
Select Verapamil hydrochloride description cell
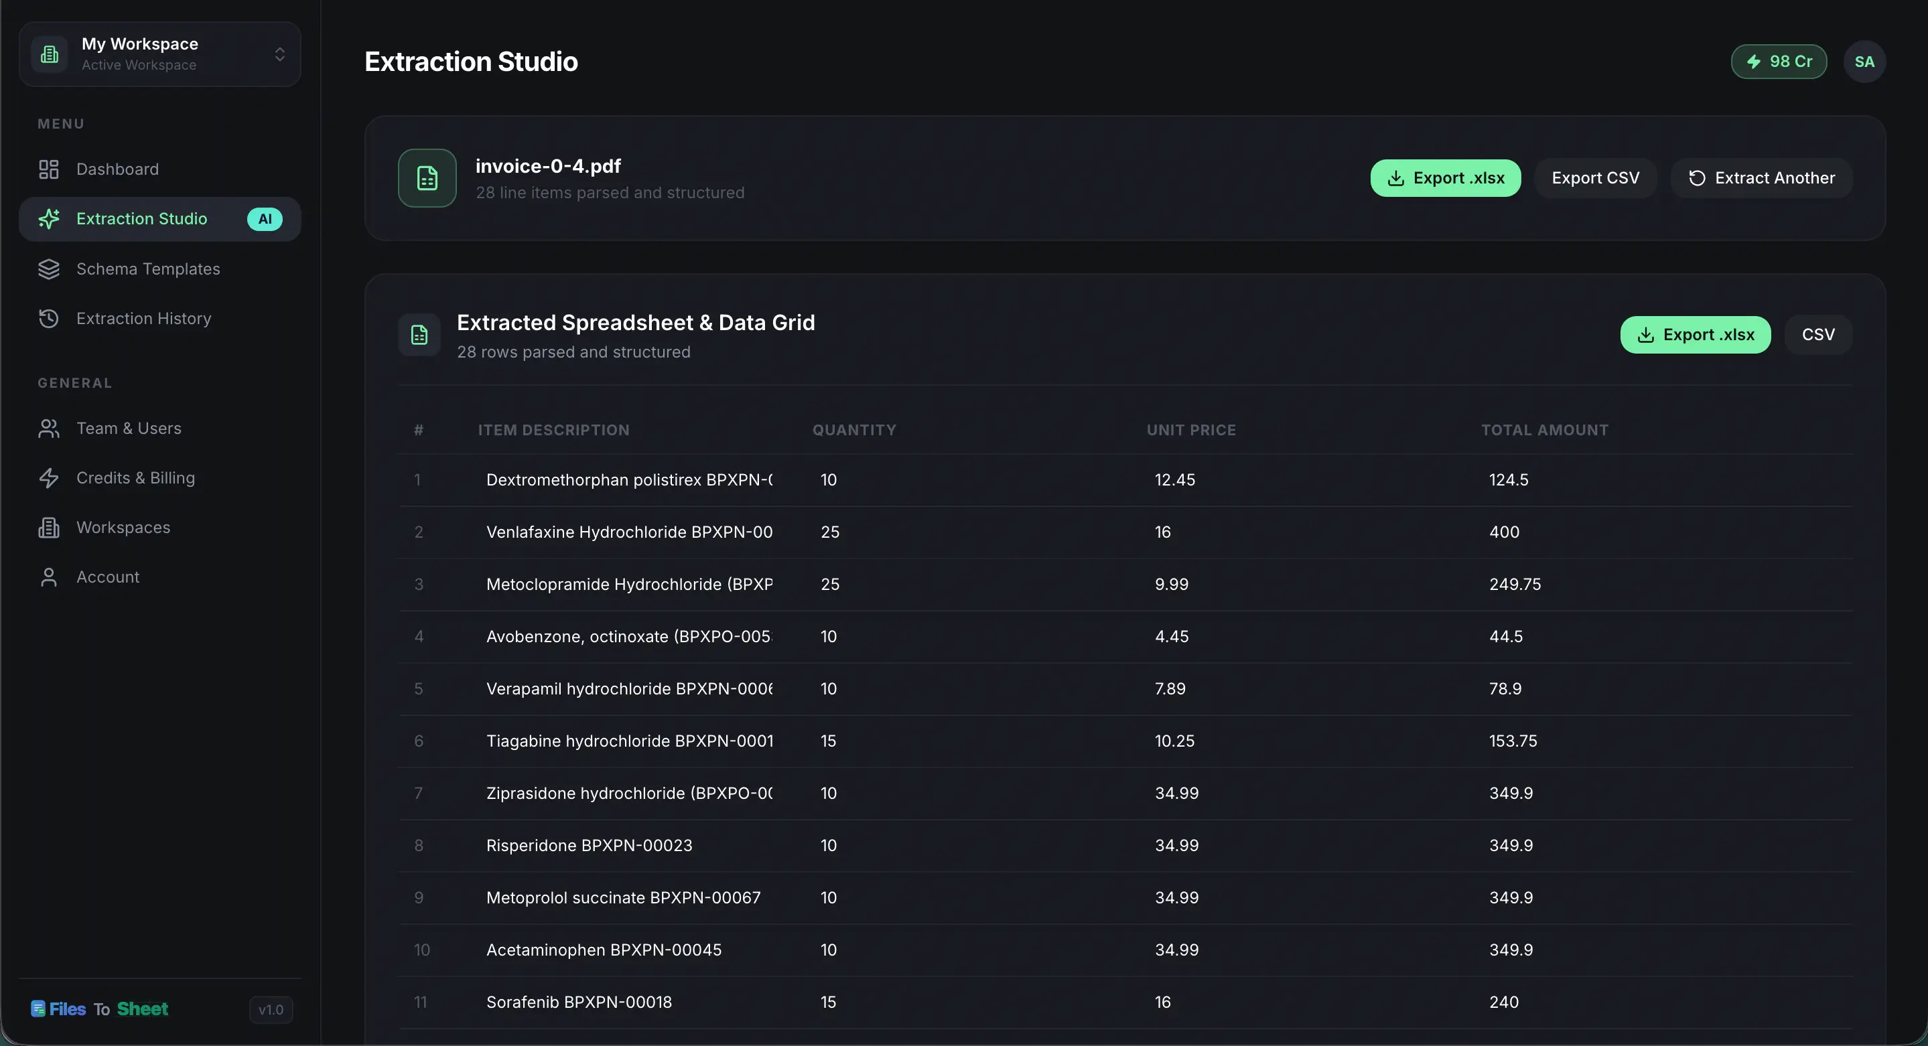click(630, 688)
